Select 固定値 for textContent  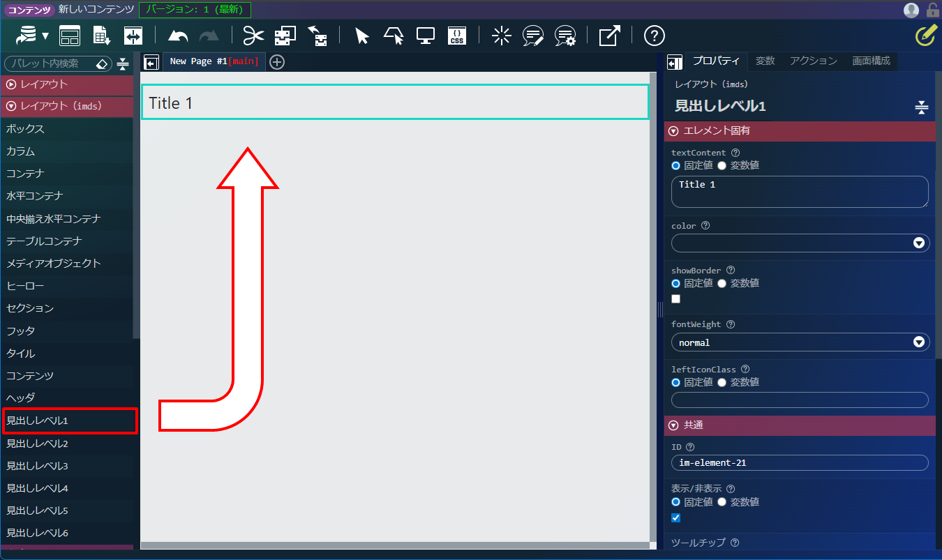coord(675,166)
